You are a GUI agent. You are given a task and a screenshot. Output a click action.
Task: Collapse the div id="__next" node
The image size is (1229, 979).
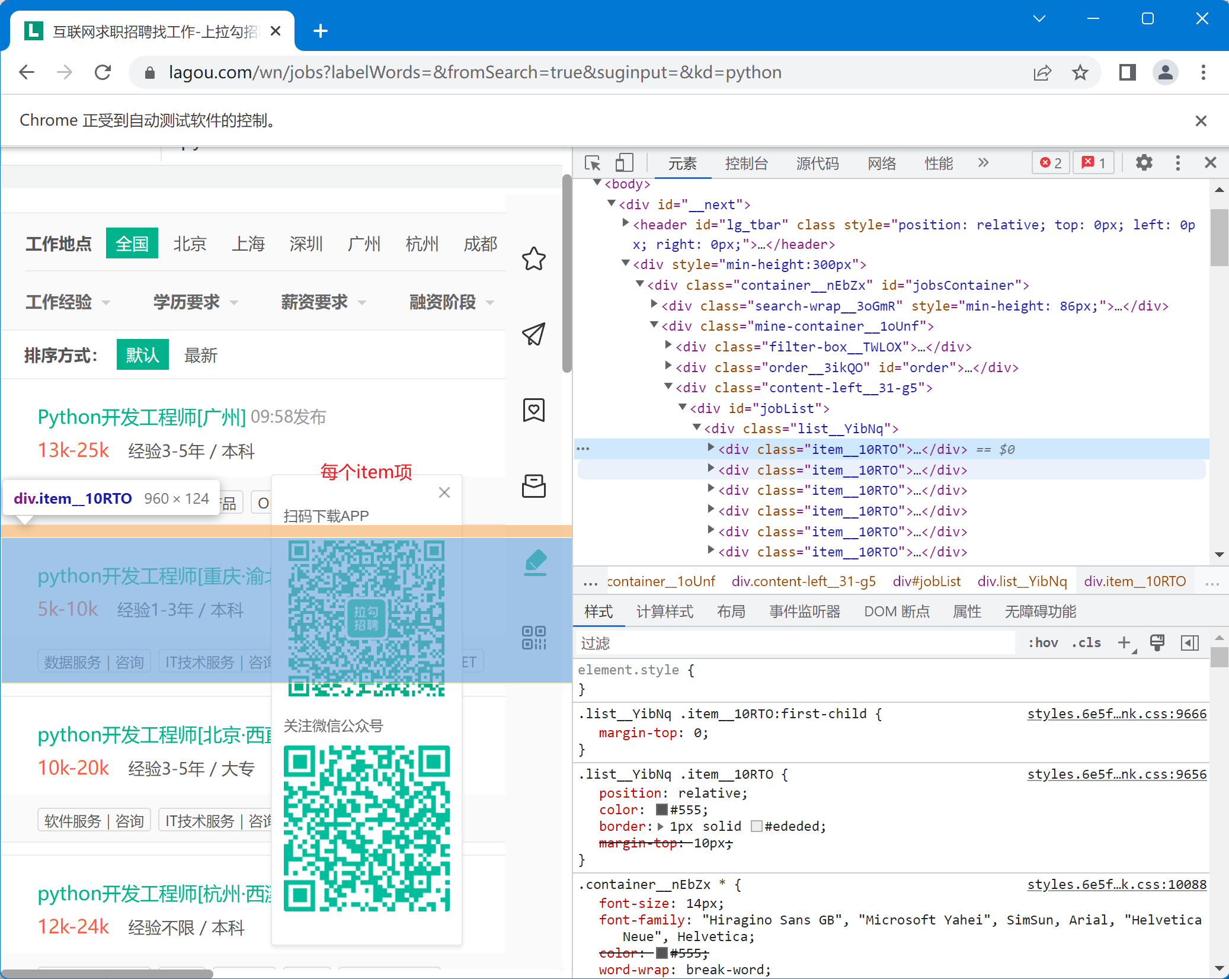(612, 203)
